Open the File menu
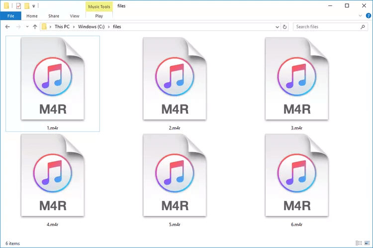 [10, 16]
